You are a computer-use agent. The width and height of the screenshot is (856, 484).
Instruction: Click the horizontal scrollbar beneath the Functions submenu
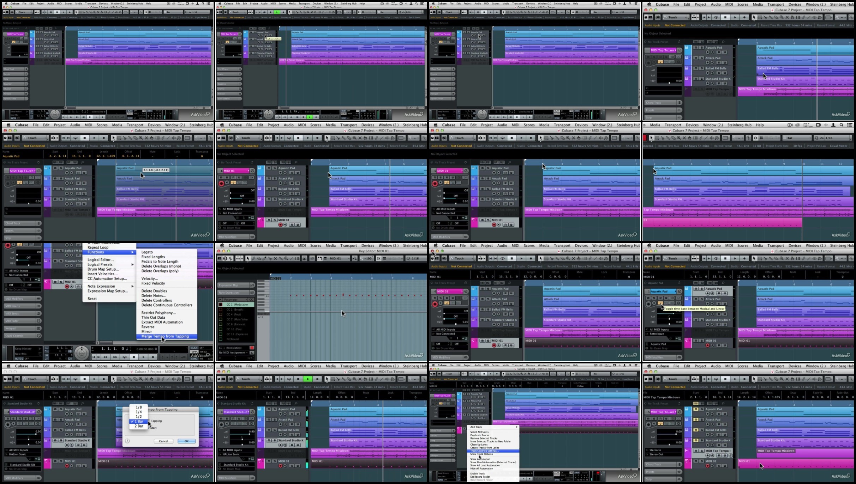coord(155,342)
